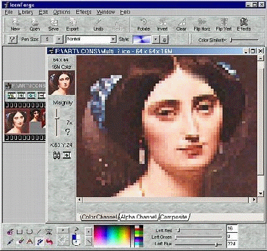
Task: Click the New toolbar button
Action: coord(15,25)
